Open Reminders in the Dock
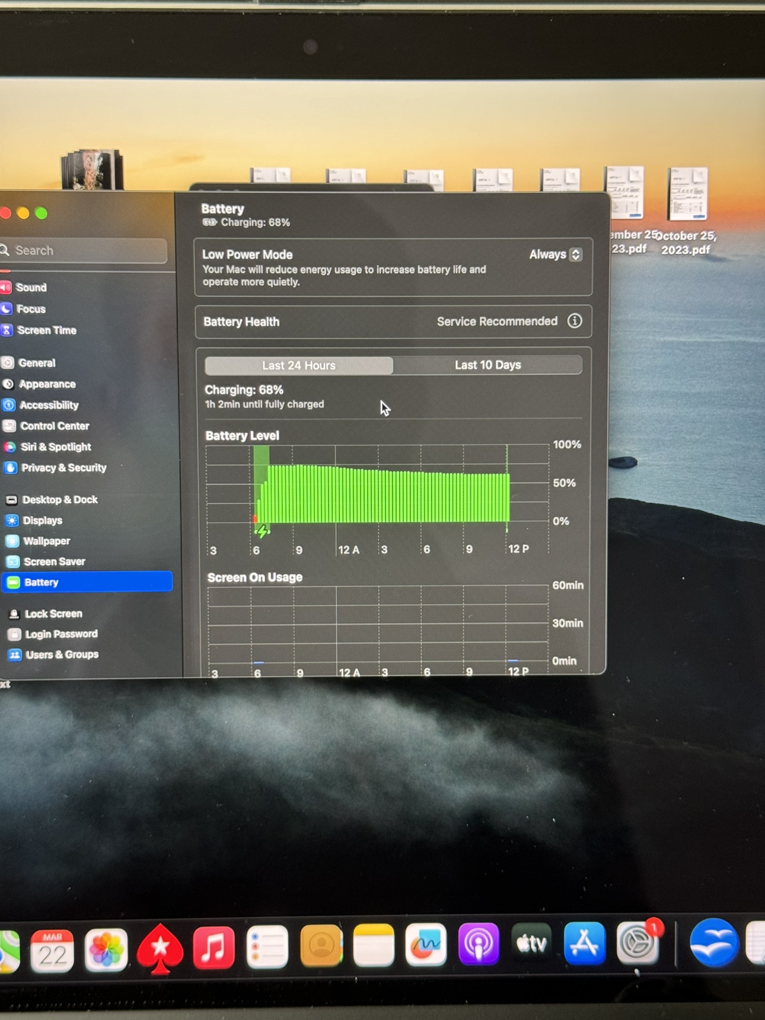The image size is (765, 1020). point(267,947)
